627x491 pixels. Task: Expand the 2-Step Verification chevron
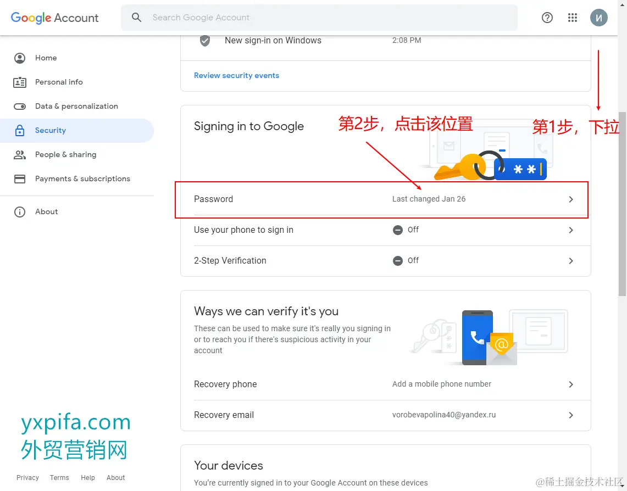click(571, 261)
